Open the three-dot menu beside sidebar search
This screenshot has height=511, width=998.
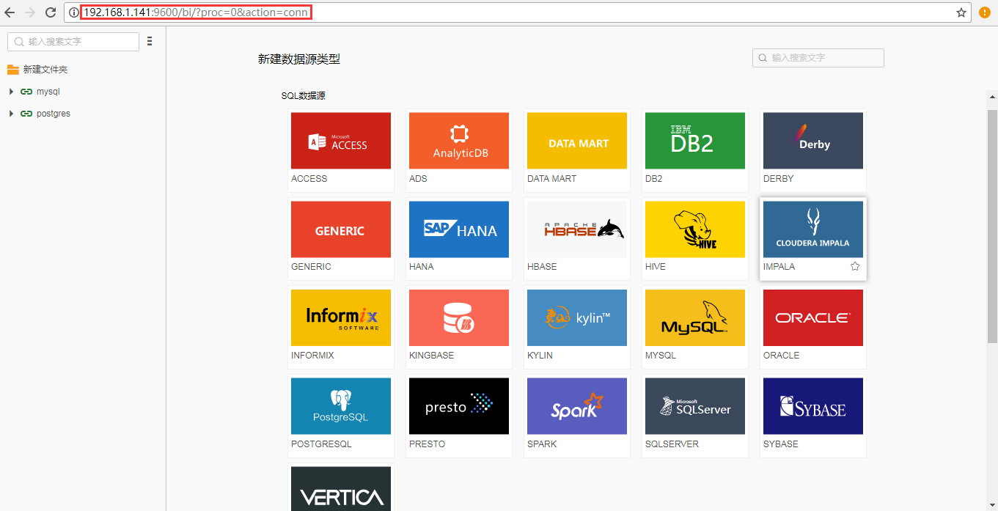point(150,41)
